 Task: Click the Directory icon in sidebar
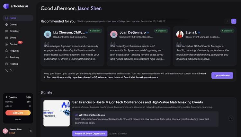pos(6,31)
